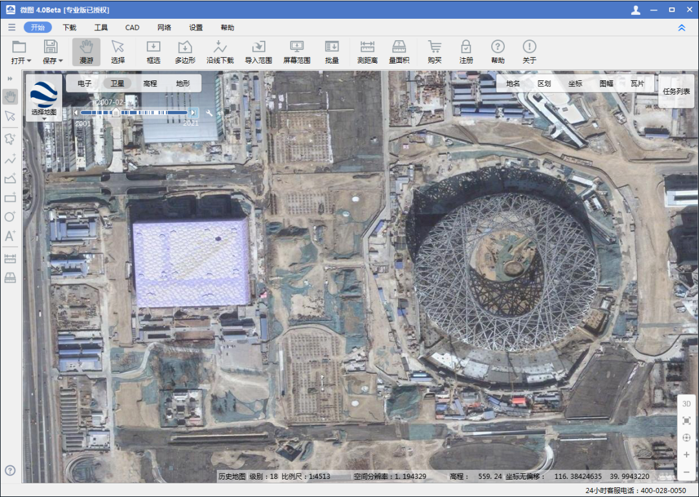Select the 多边形 polygon selection tool
The width and height of the screenshot is (699, 497).
[185, 52]
